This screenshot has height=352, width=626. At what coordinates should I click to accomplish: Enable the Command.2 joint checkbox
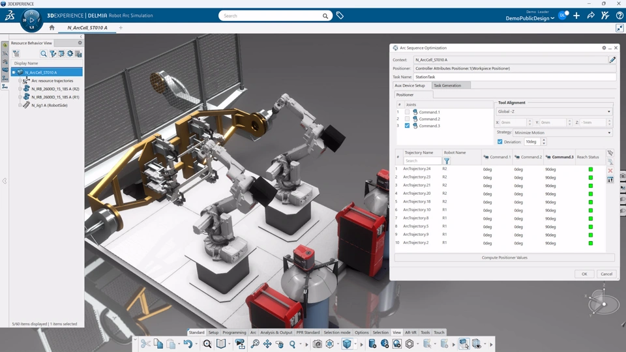click(407, 119)
